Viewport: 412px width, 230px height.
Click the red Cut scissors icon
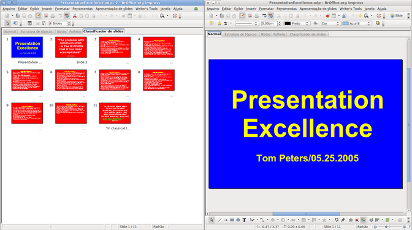tap(75, 16)
